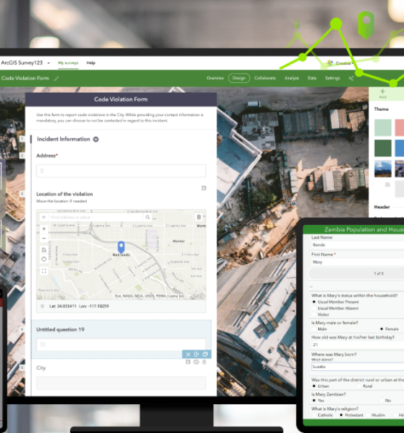Select the Male radio option
The height and width of the screenshot is (433, 404).
314,329
